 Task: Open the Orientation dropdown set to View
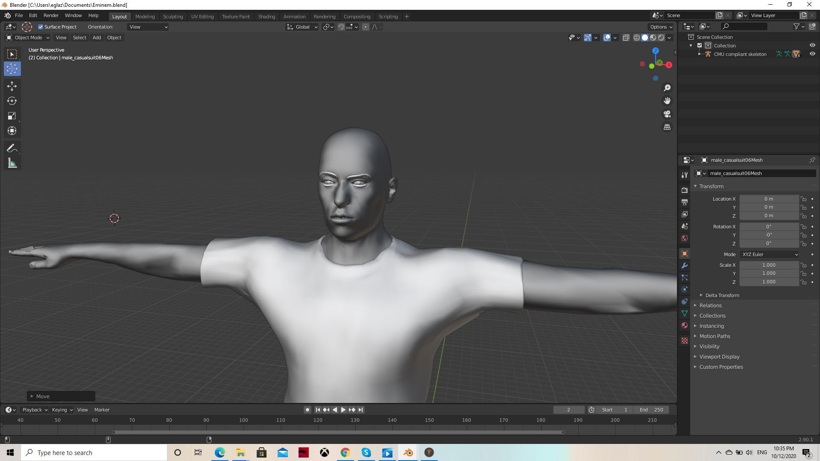click(x=147, y=27)
